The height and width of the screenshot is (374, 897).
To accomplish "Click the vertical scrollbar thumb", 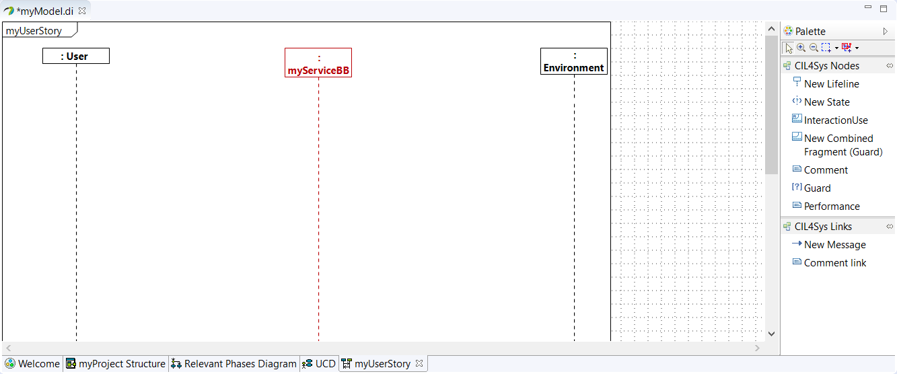I will click(771, 105).
